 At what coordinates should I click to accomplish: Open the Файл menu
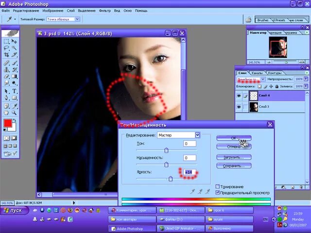pyautogui.click(x=5, y=11)
